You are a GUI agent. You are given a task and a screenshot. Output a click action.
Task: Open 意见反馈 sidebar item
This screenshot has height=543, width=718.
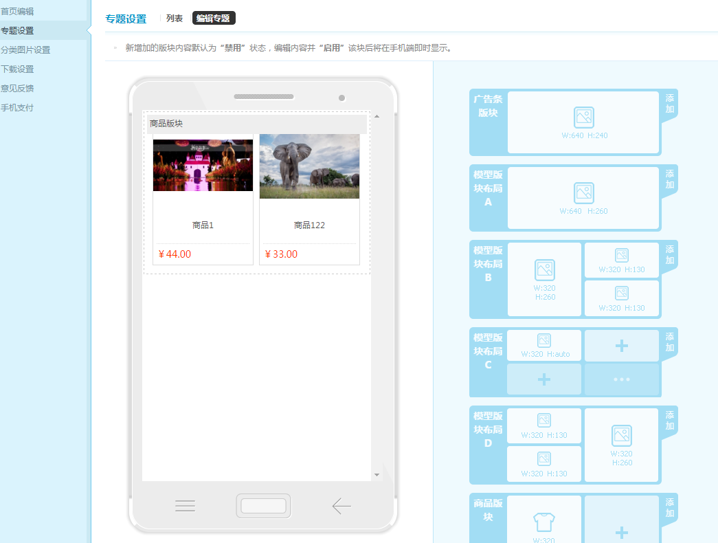click(x=17, y=89)
